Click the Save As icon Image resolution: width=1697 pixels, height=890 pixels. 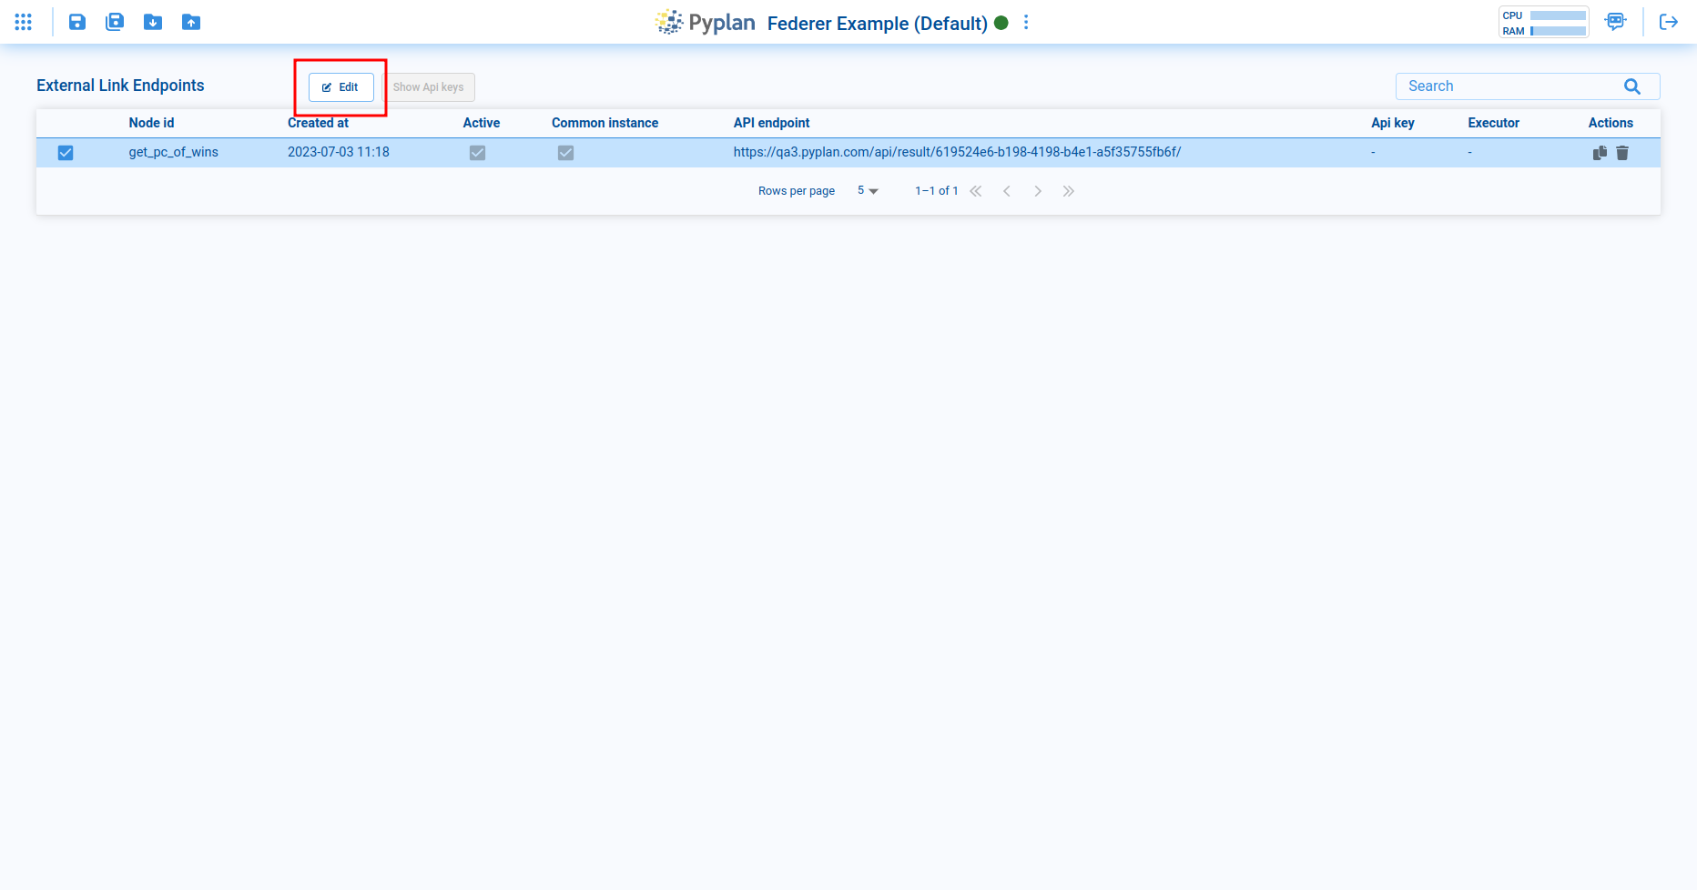coord(115,22)
